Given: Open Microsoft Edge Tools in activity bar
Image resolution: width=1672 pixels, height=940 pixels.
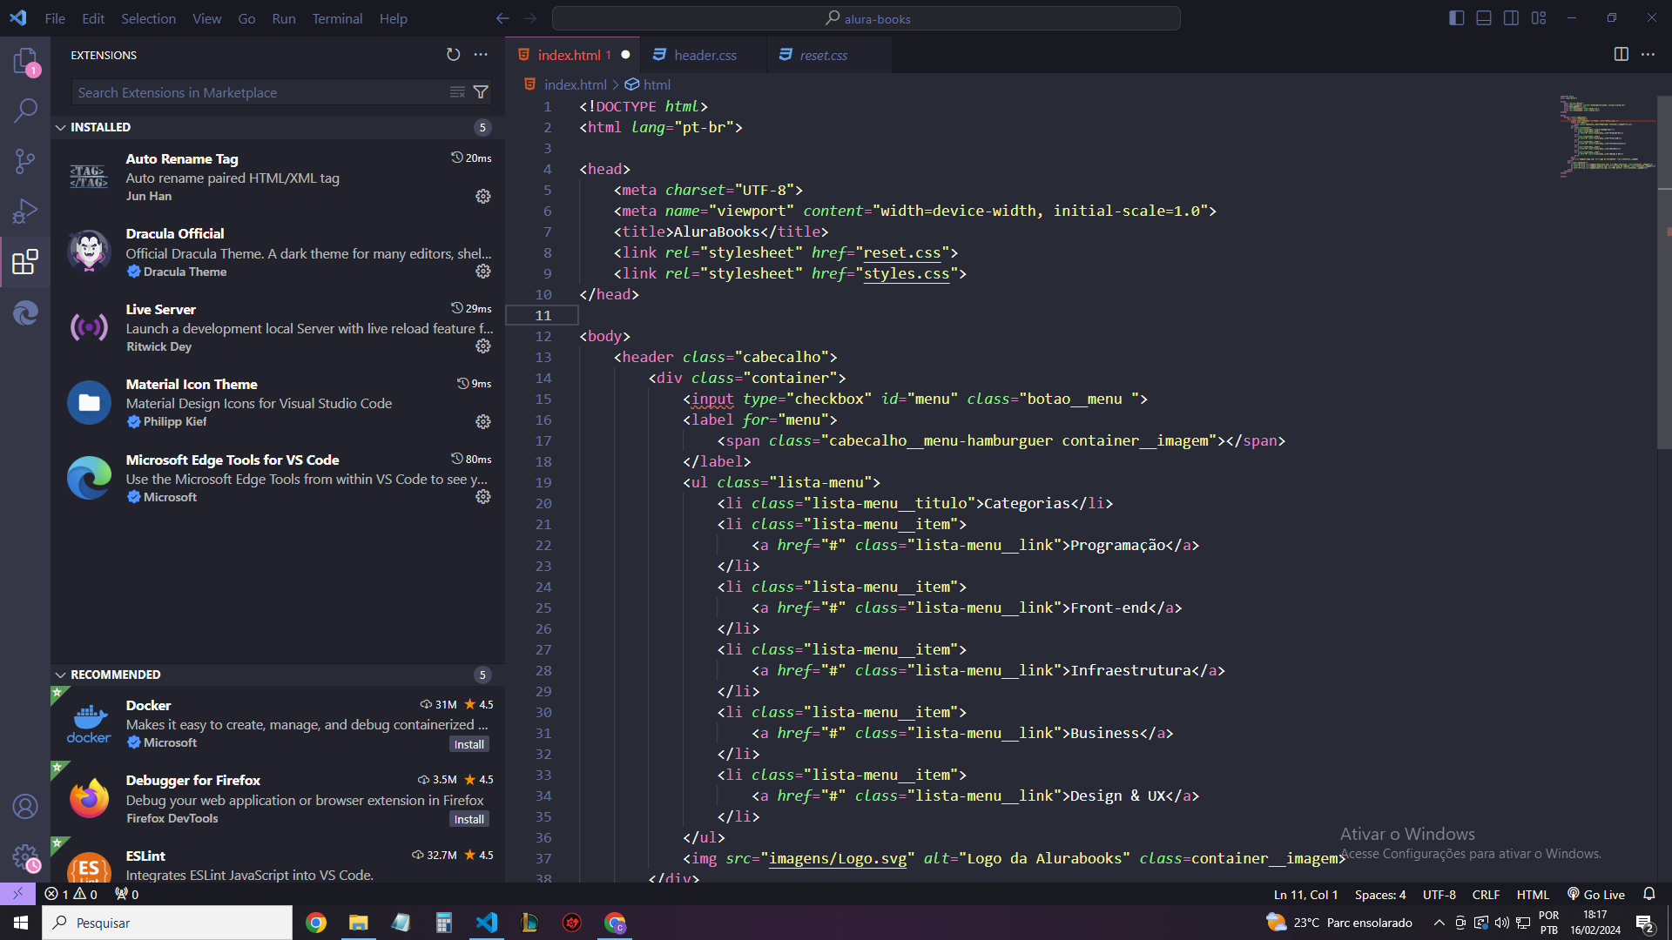Looking at the screenshot, I should click(25, 312).
